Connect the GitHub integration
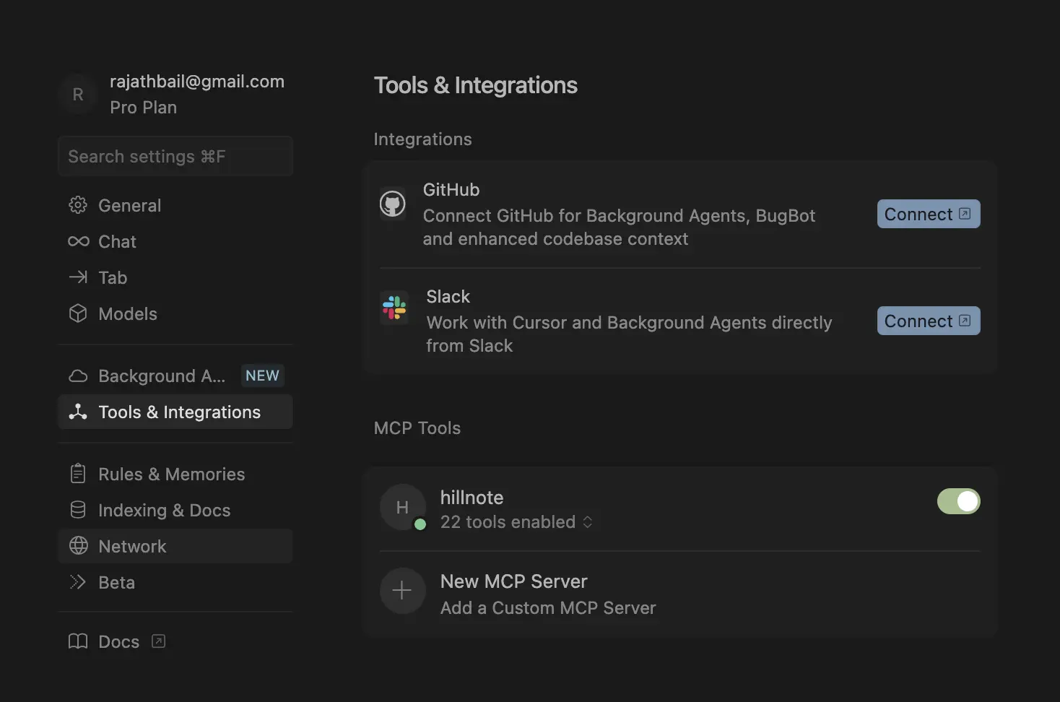The height and width of the screenshot is (702, 1060). [x=928, y=214]
